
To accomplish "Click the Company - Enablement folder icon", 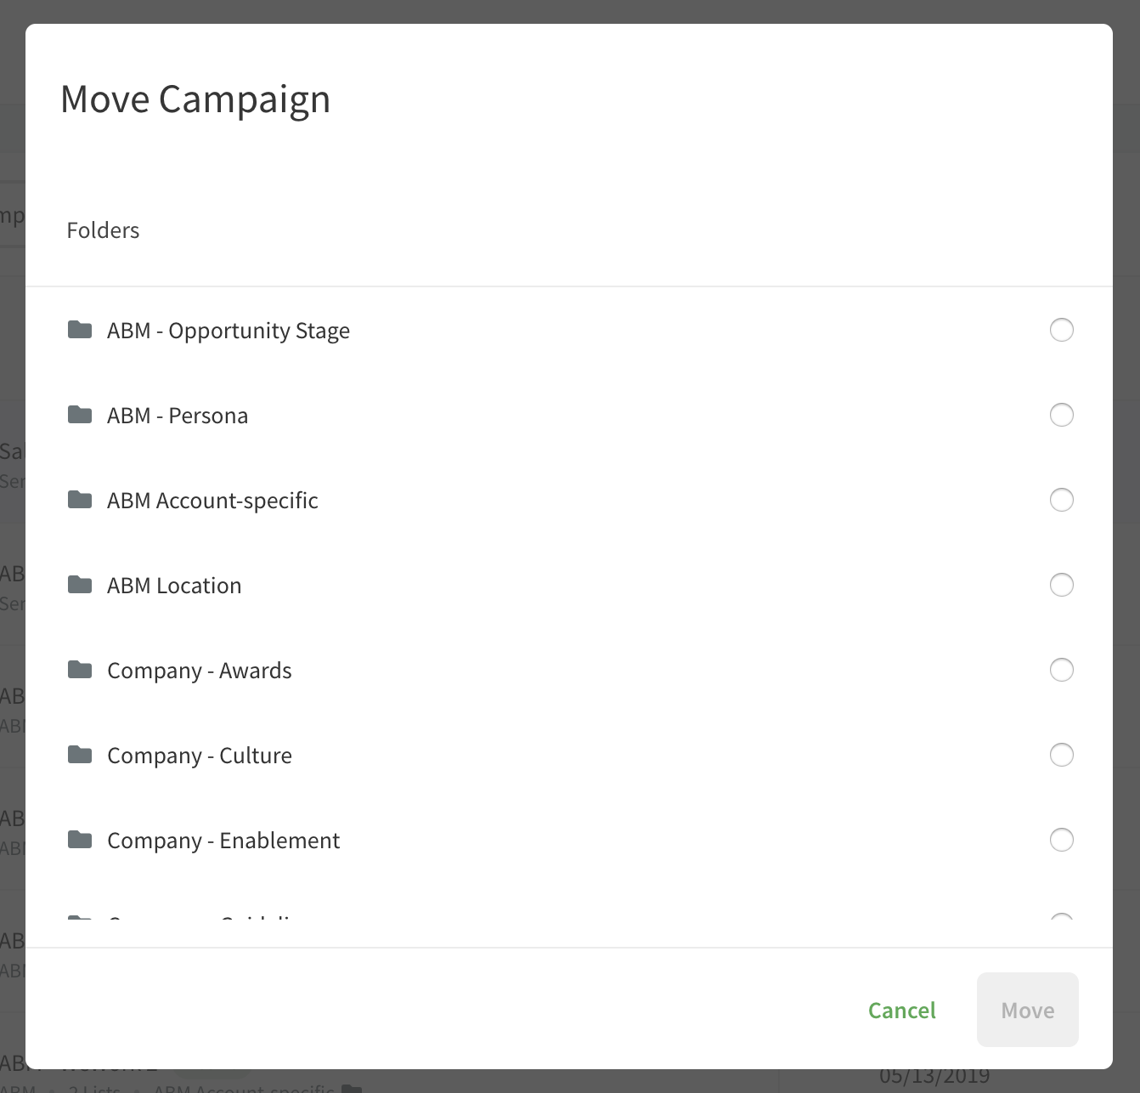I will (80, 839).
